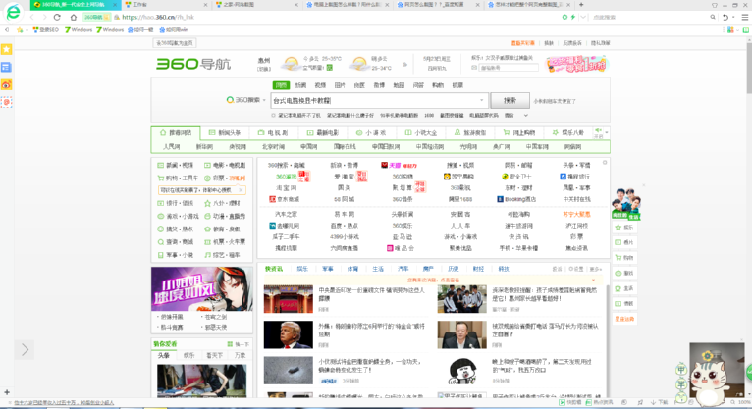Image resolution: width=752 pixels, height=409 pixels.
Task: Click the 360导航 logo
Action: pos(192,64)
